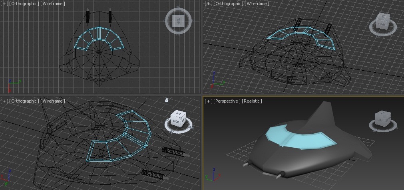
Task: Open the Wireframe shading menu in top-left viewport
Action: [x=53, y=4]
